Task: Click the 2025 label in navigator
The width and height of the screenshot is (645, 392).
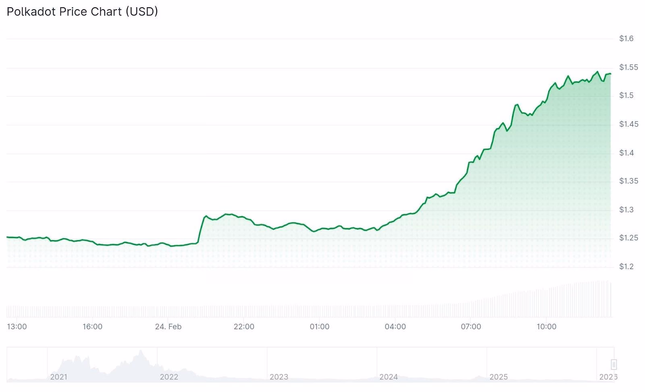Action: click(498, 377)
